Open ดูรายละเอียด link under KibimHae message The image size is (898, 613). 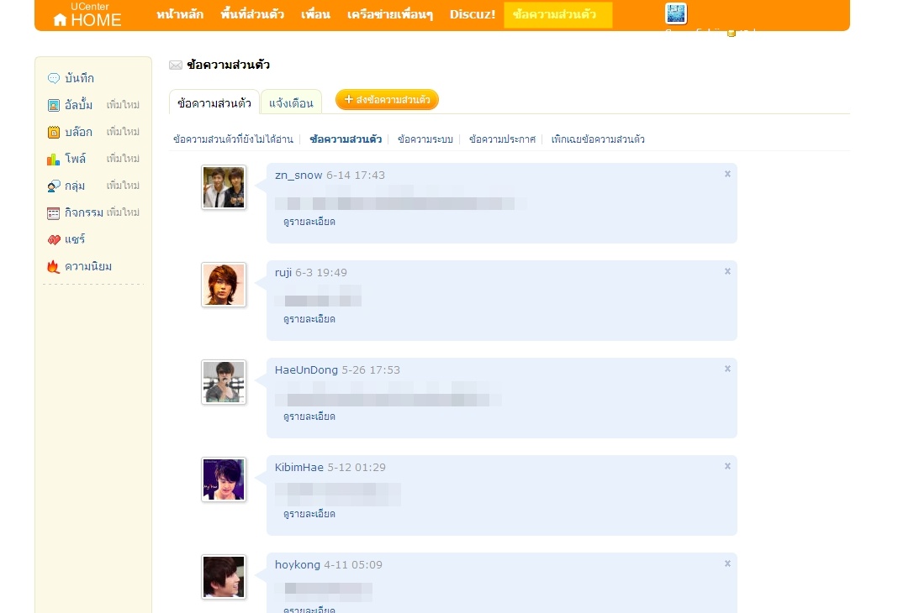(x=309, y=514)
